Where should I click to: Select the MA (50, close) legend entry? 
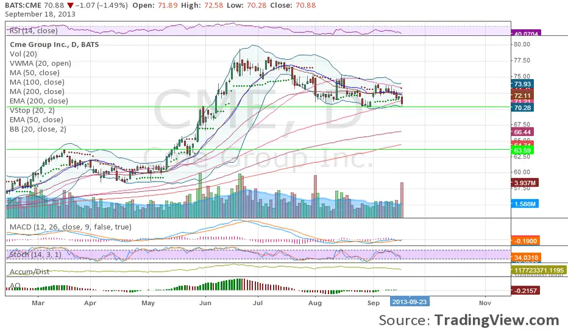click(x=34, y=73)
